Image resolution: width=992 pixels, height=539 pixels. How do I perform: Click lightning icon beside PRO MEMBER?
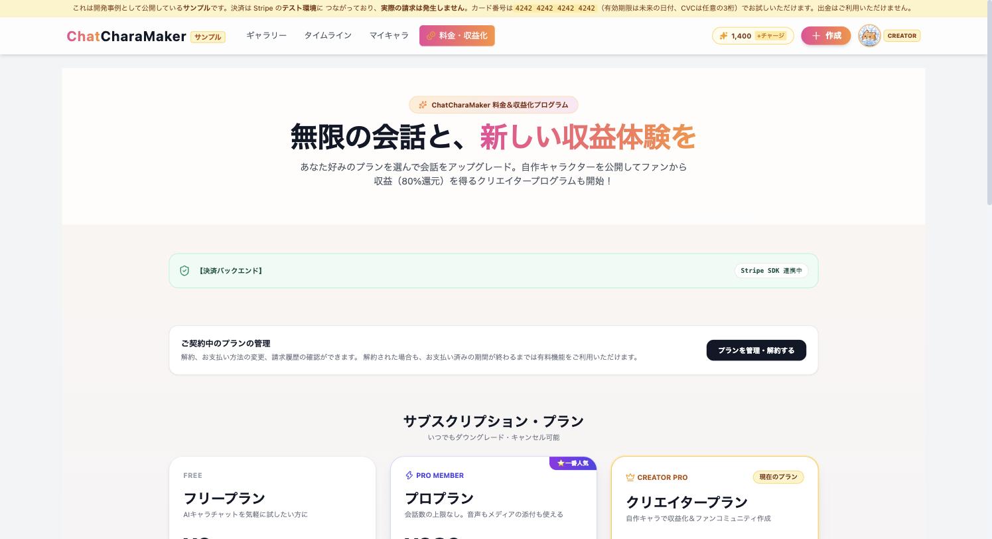(x=409, y=475)
